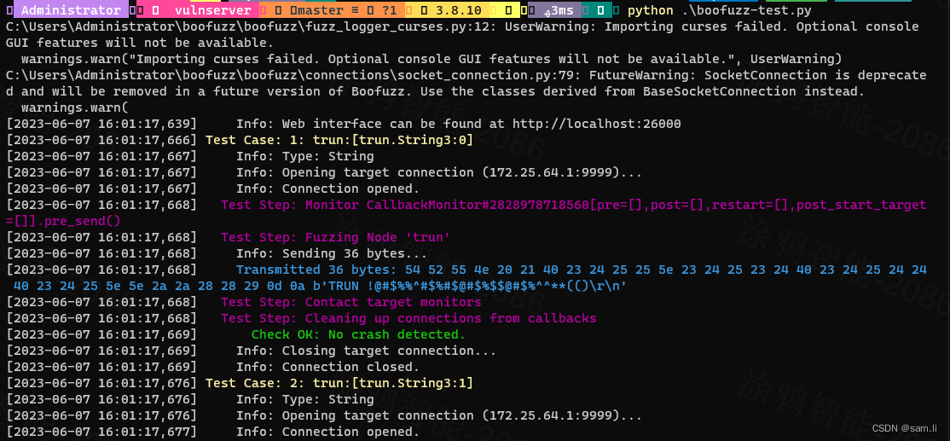
Task: Click the Test Step: Fuzzing Node 'trun' line
Action: (x=335, y=237)
